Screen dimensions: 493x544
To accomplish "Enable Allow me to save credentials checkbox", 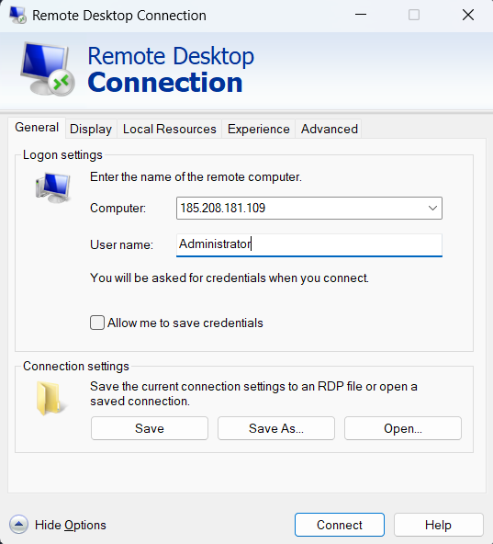I will coord(97,323).
